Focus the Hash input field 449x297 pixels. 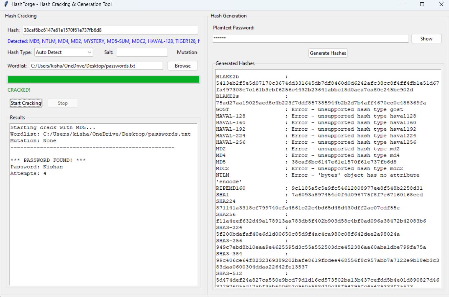point(110,30)
